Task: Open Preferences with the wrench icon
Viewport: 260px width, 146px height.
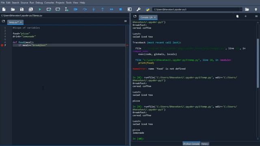Action: (x=139, y=9)
